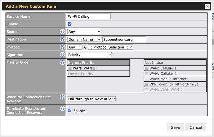This screenshot has height=137, width=214.
Task: Click the help icon next to Protocol
Action: [x=62, y=47]
